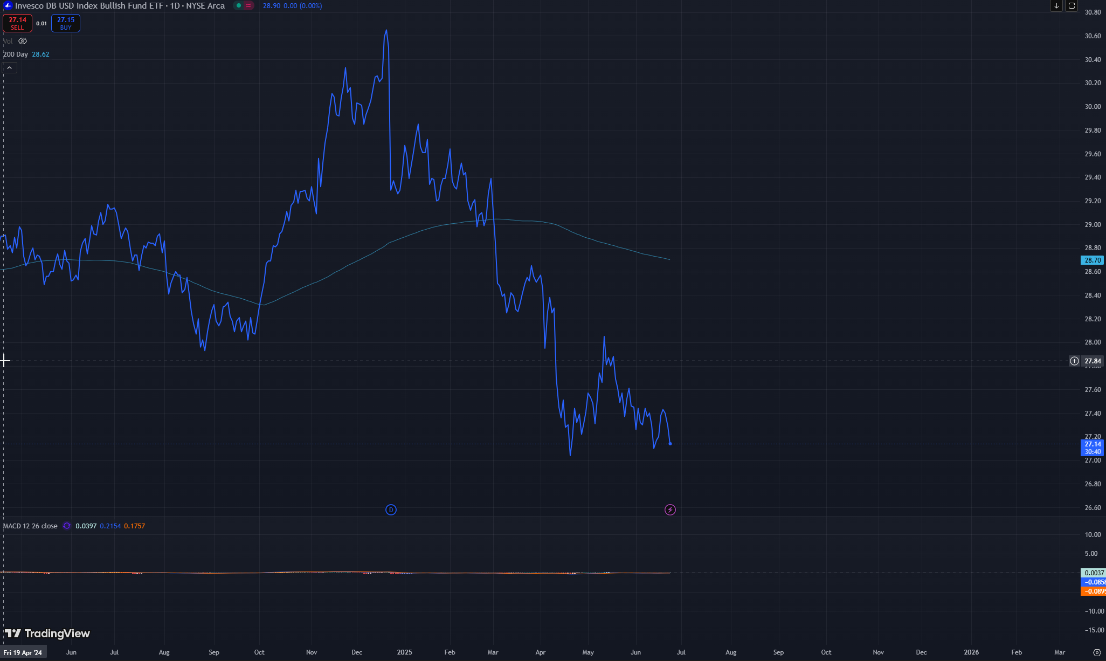Click the 27.14 current price label
This screenshot has height=661, width=1106.
click(x=1093, y=447)
